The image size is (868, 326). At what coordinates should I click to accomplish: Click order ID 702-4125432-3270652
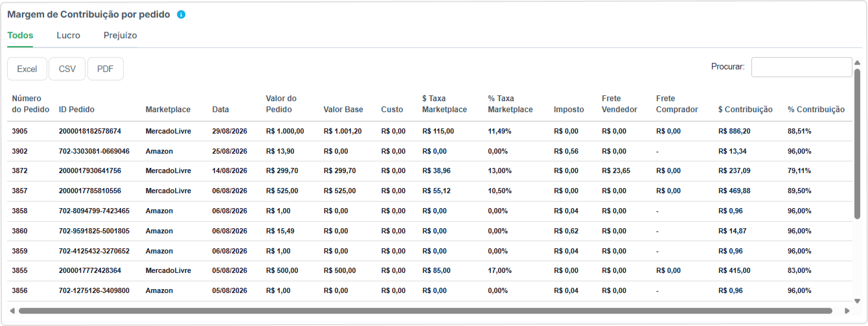coord(95,251)
